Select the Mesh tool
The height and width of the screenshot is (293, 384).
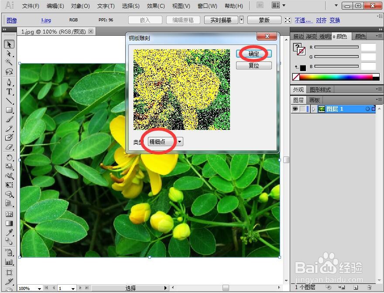click(x=9, y=214)
